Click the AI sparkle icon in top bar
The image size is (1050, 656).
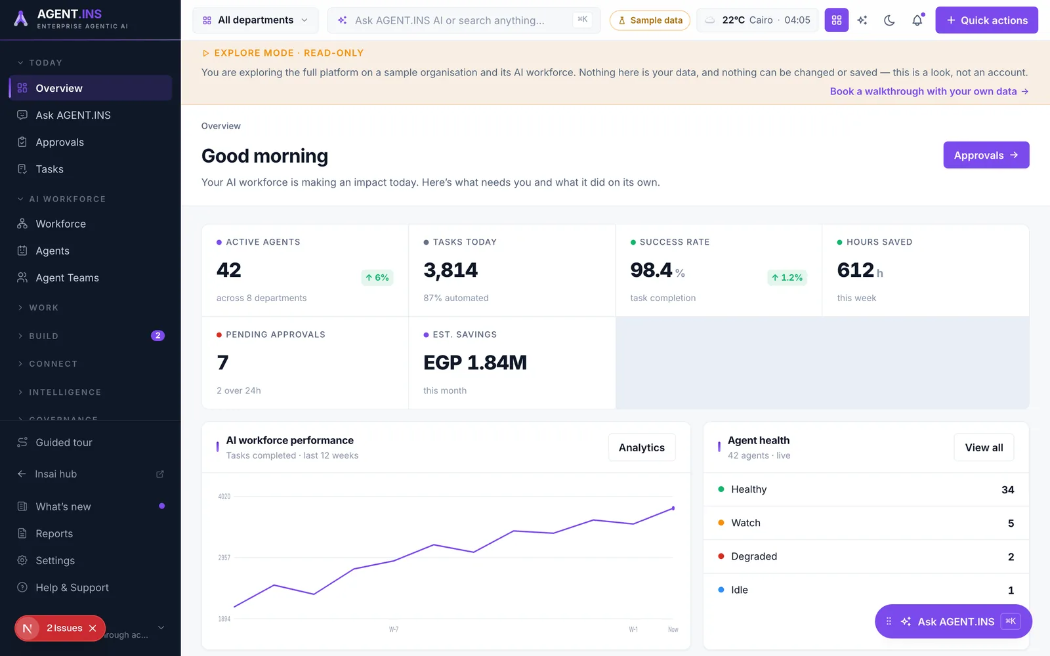point(862,20)
